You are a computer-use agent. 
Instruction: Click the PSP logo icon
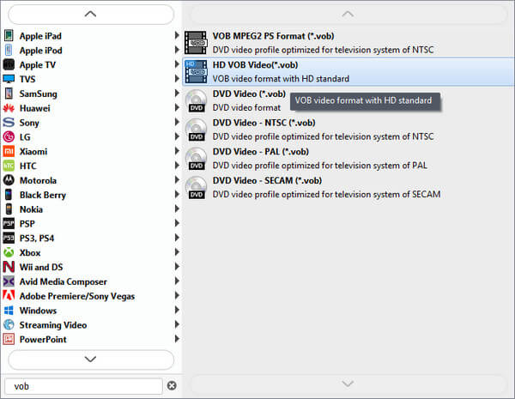9,223
